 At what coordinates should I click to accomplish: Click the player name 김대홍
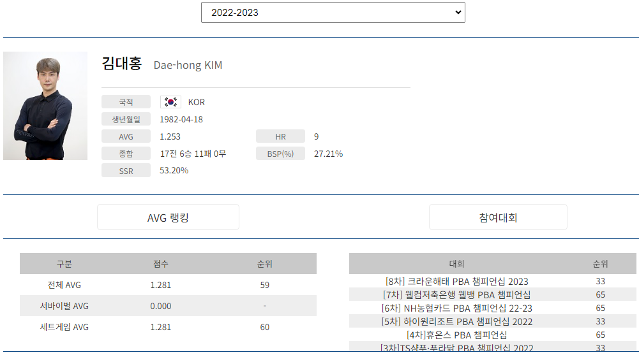(x=121, y=64)
